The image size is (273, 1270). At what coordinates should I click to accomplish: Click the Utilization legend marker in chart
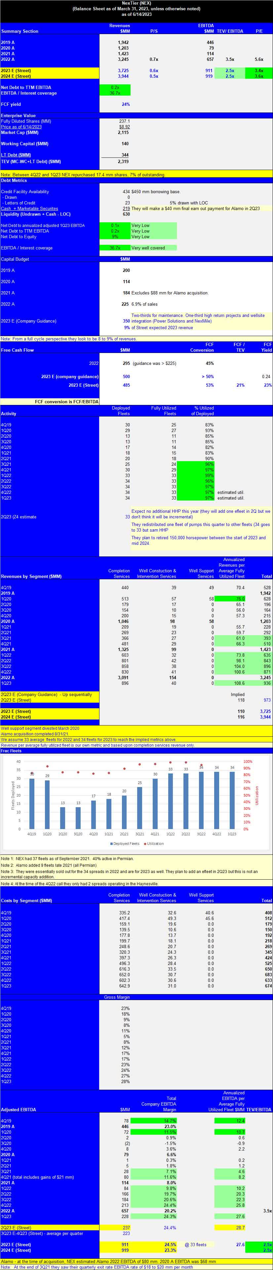tap(145, 844)
